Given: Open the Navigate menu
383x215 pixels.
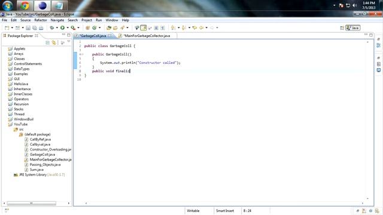Looking at the screenshot, I should tap(57, 20).
